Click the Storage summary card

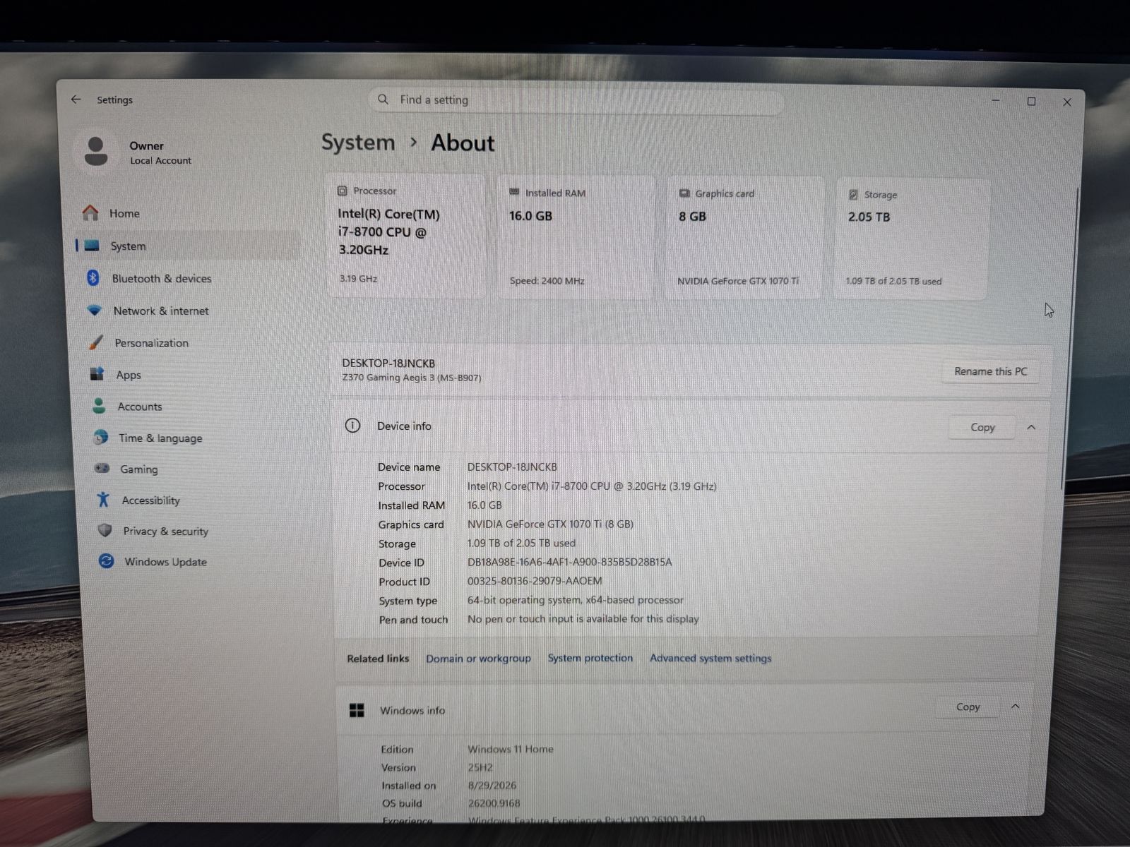(912, 239)
